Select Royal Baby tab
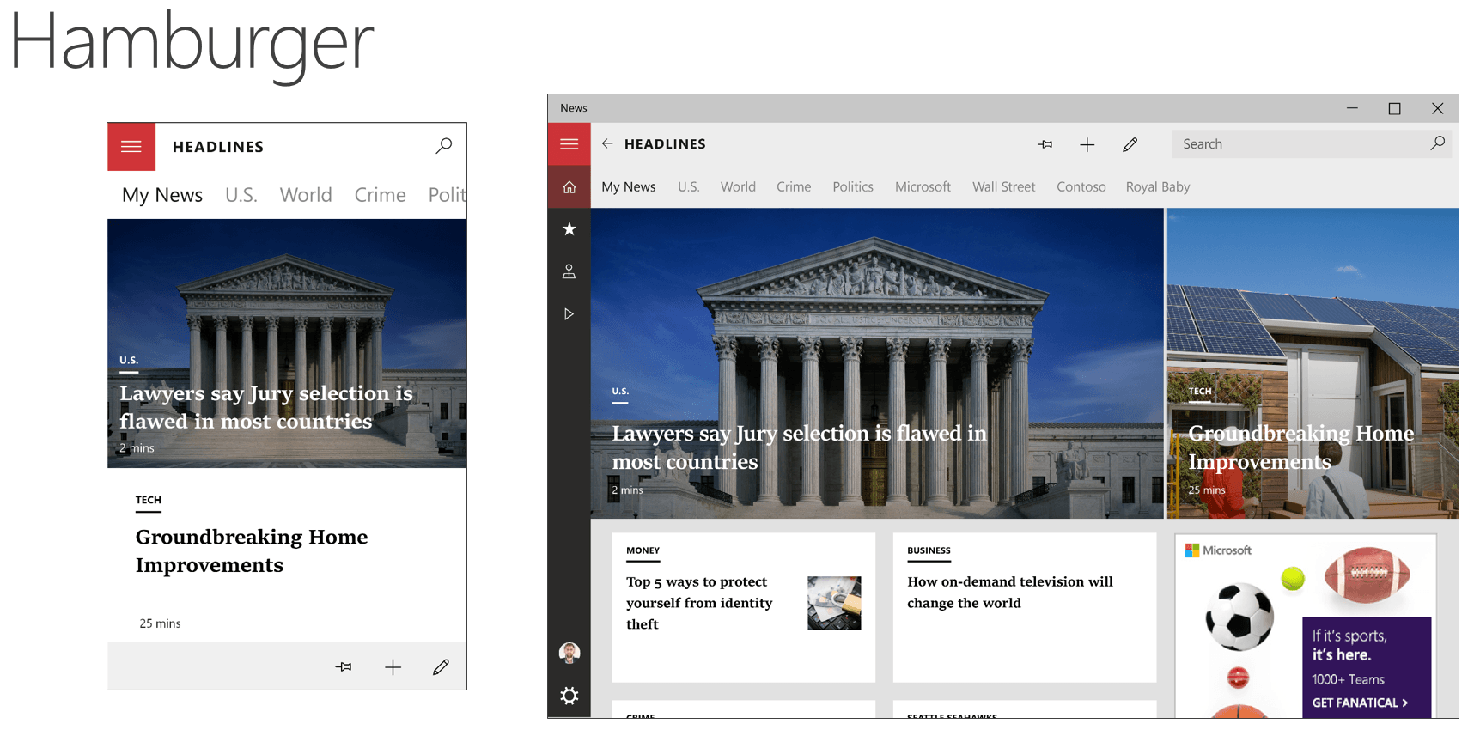Screen dimensions: 1480x736 pyautogui.click(x=1158, y=186)
